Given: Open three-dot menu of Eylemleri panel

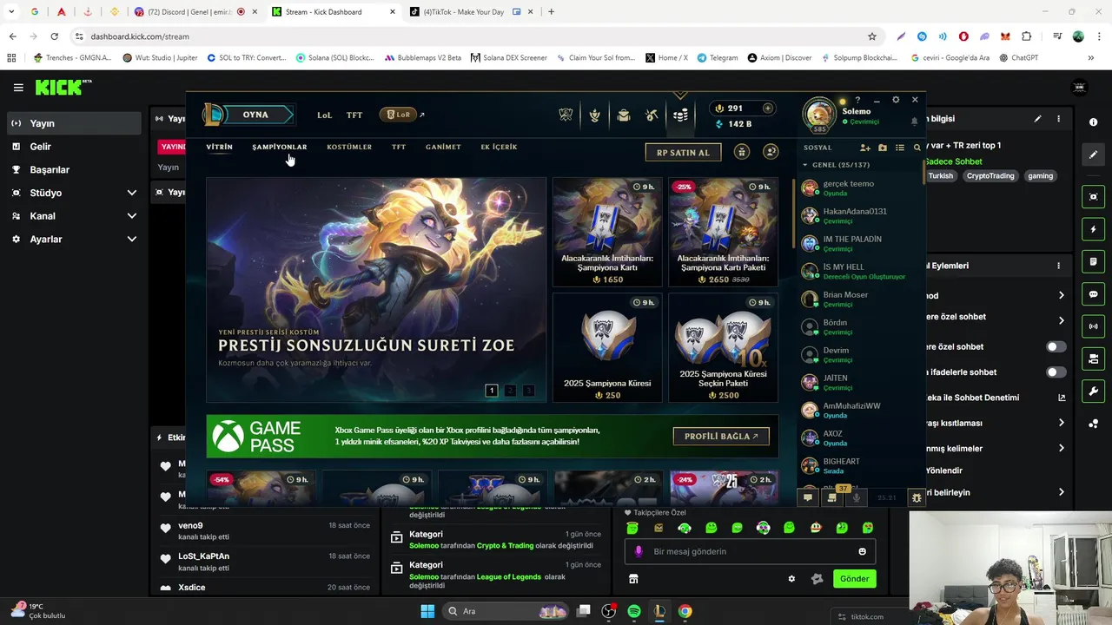Looking at the screenshot, I should pyautogui.click(x=1058, y=266).
